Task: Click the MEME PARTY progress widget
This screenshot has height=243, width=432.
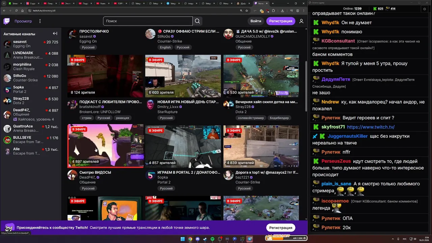Action: (286, 238)
